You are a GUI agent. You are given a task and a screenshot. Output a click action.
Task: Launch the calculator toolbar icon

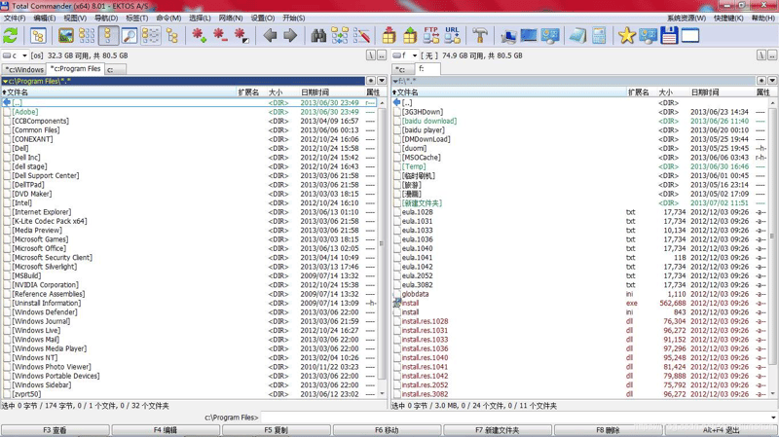coord(599,36)
